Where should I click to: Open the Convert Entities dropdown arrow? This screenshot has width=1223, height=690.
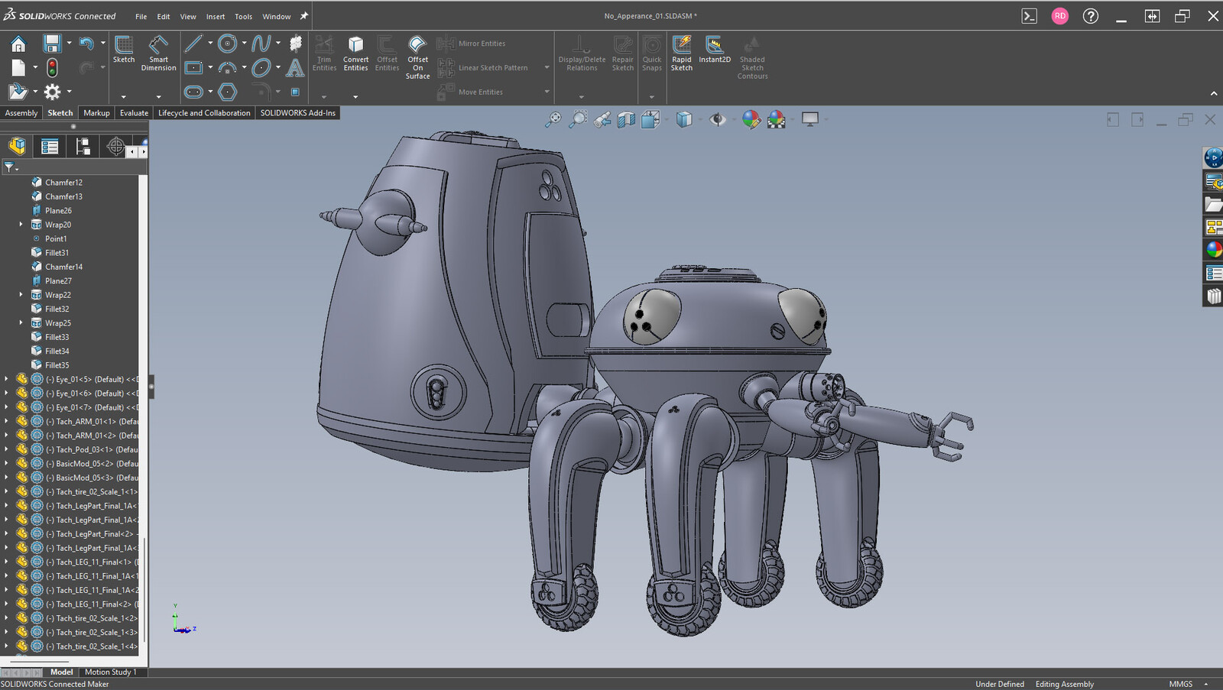355,97
